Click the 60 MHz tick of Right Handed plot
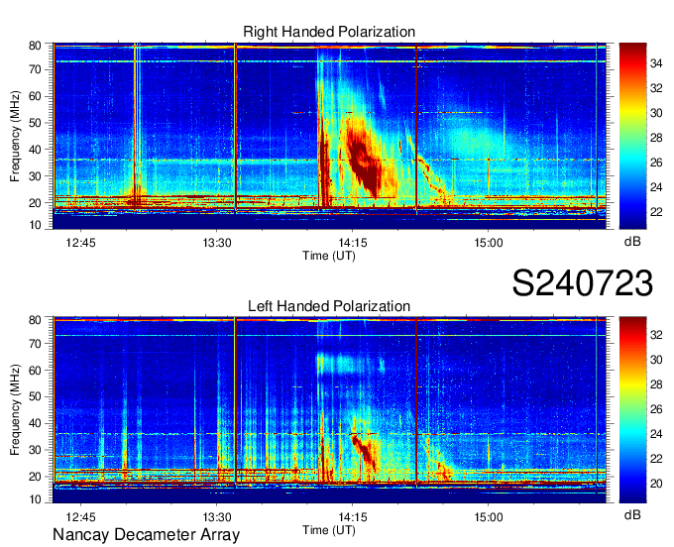Screen dimensions: 674x547 (x=35, y=96)
